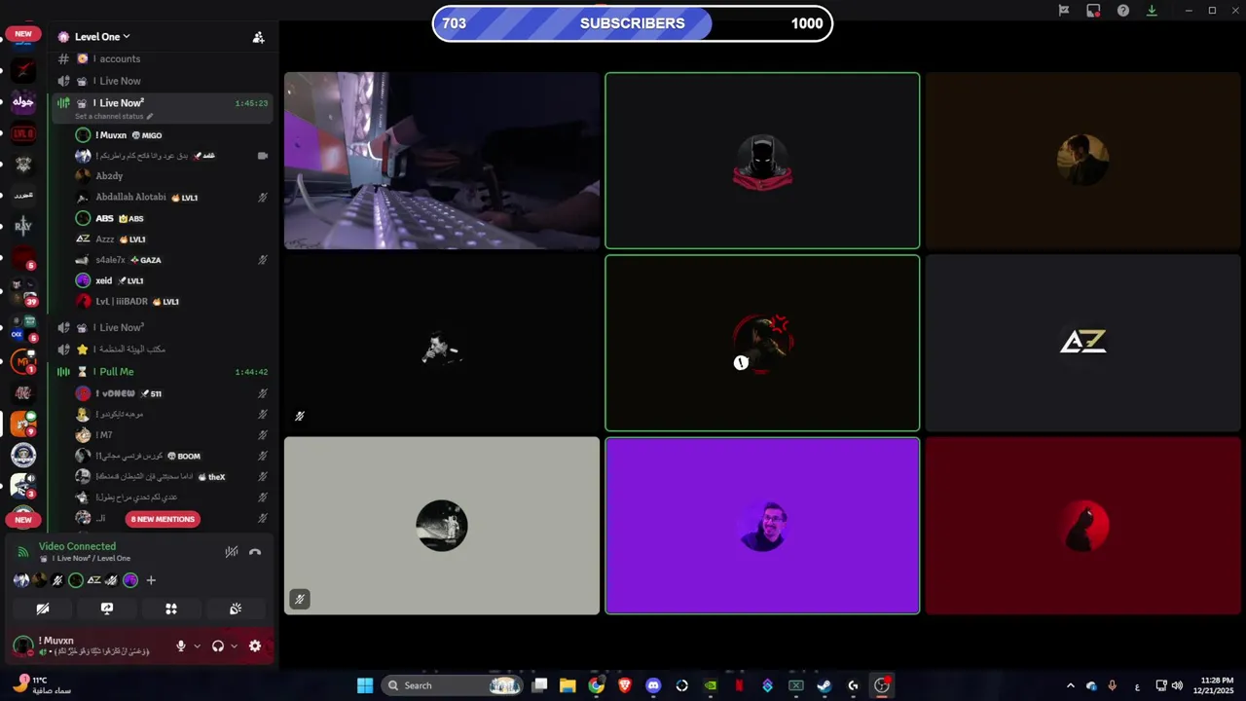Join the first ! Live Now voice channel
The width and height of the screenshot is (1246, 701).
pos(162,81)
